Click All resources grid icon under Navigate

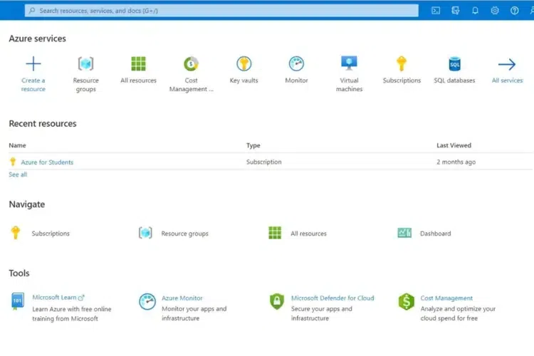pos(275,233)
